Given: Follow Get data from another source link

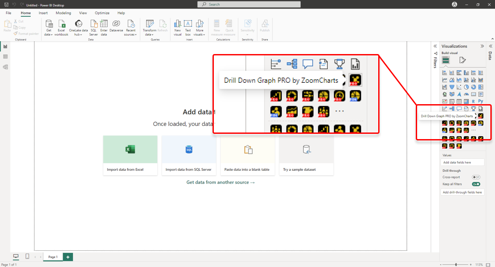Looking at the screenshot, I should 220,182.
